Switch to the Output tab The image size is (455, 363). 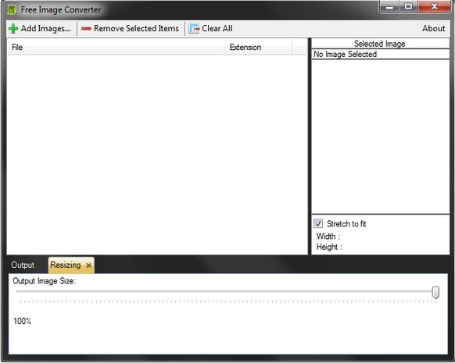(x=23, y=265)
